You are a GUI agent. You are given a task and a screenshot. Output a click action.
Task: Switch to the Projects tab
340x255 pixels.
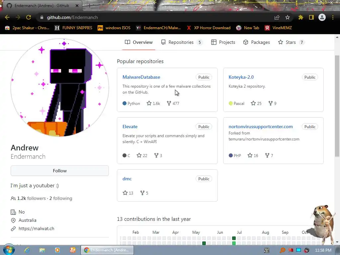pos(223,42)
